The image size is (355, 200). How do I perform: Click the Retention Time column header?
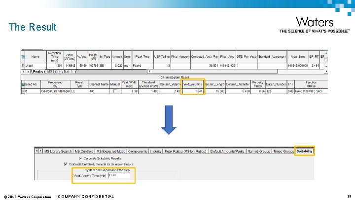(55, 57)
